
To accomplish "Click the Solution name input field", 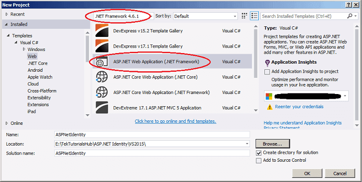I will tap(152, 153).
